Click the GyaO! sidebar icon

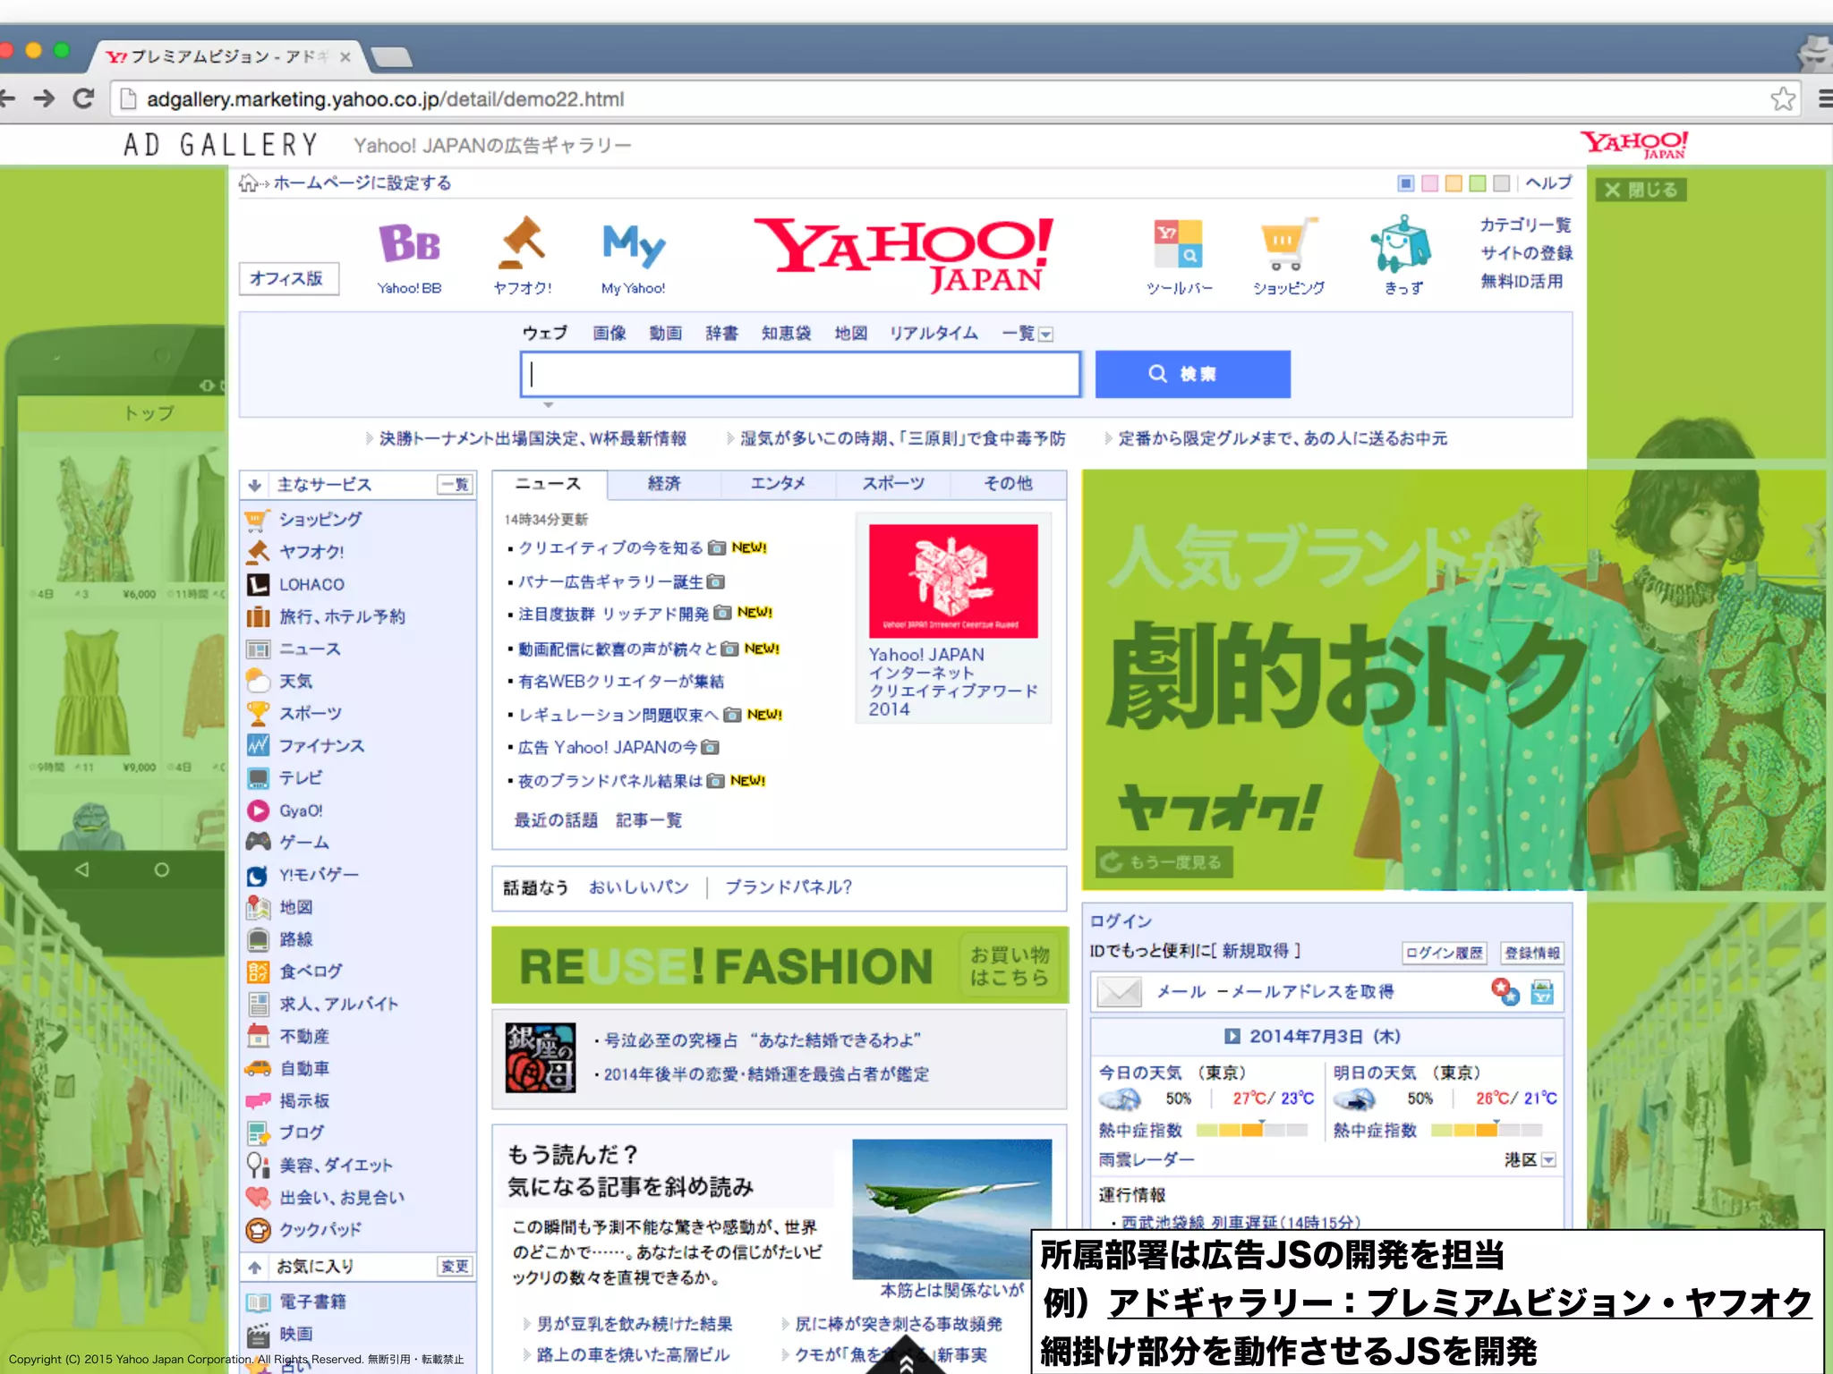coord(258,810)
